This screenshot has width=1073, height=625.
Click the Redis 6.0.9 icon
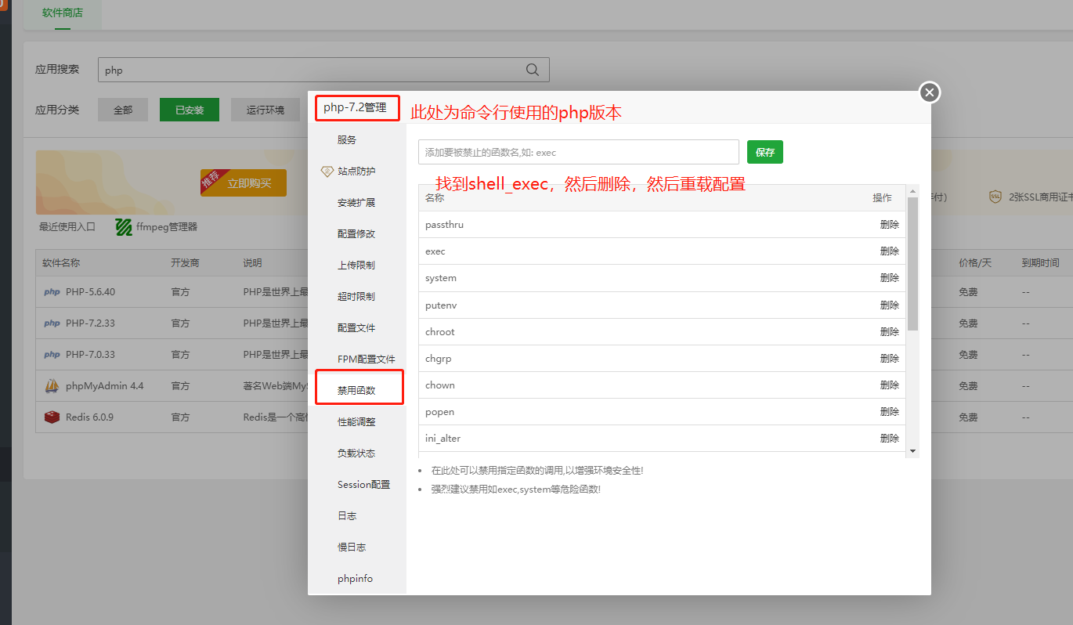coord(52,417)
